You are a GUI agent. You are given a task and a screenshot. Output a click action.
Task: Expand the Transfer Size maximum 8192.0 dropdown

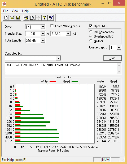point(68,34)
